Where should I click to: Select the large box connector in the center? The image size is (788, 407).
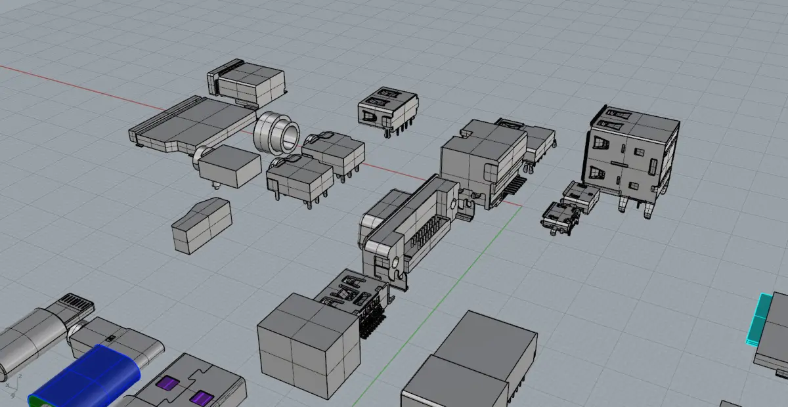tap(484, 164)
